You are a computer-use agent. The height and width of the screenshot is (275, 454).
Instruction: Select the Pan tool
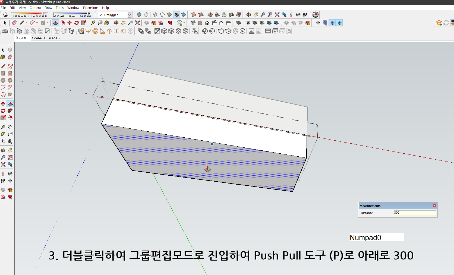click(123, 23)
